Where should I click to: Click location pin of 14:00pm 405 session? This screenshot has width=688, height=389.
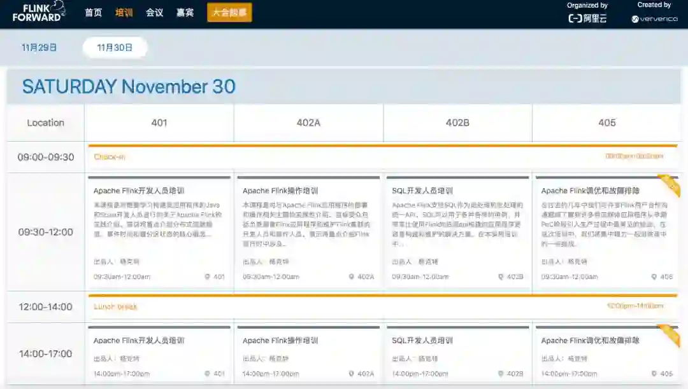coord(654,374)
